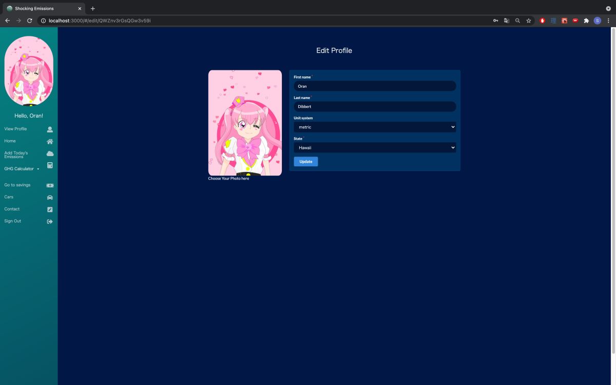Open Add Today's Emissions page

(x=16, y=155)
